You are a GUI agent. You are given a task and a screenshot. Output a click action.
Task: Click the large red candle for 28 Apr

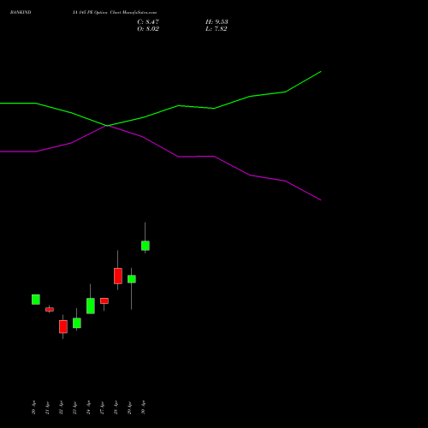[118, 276]
